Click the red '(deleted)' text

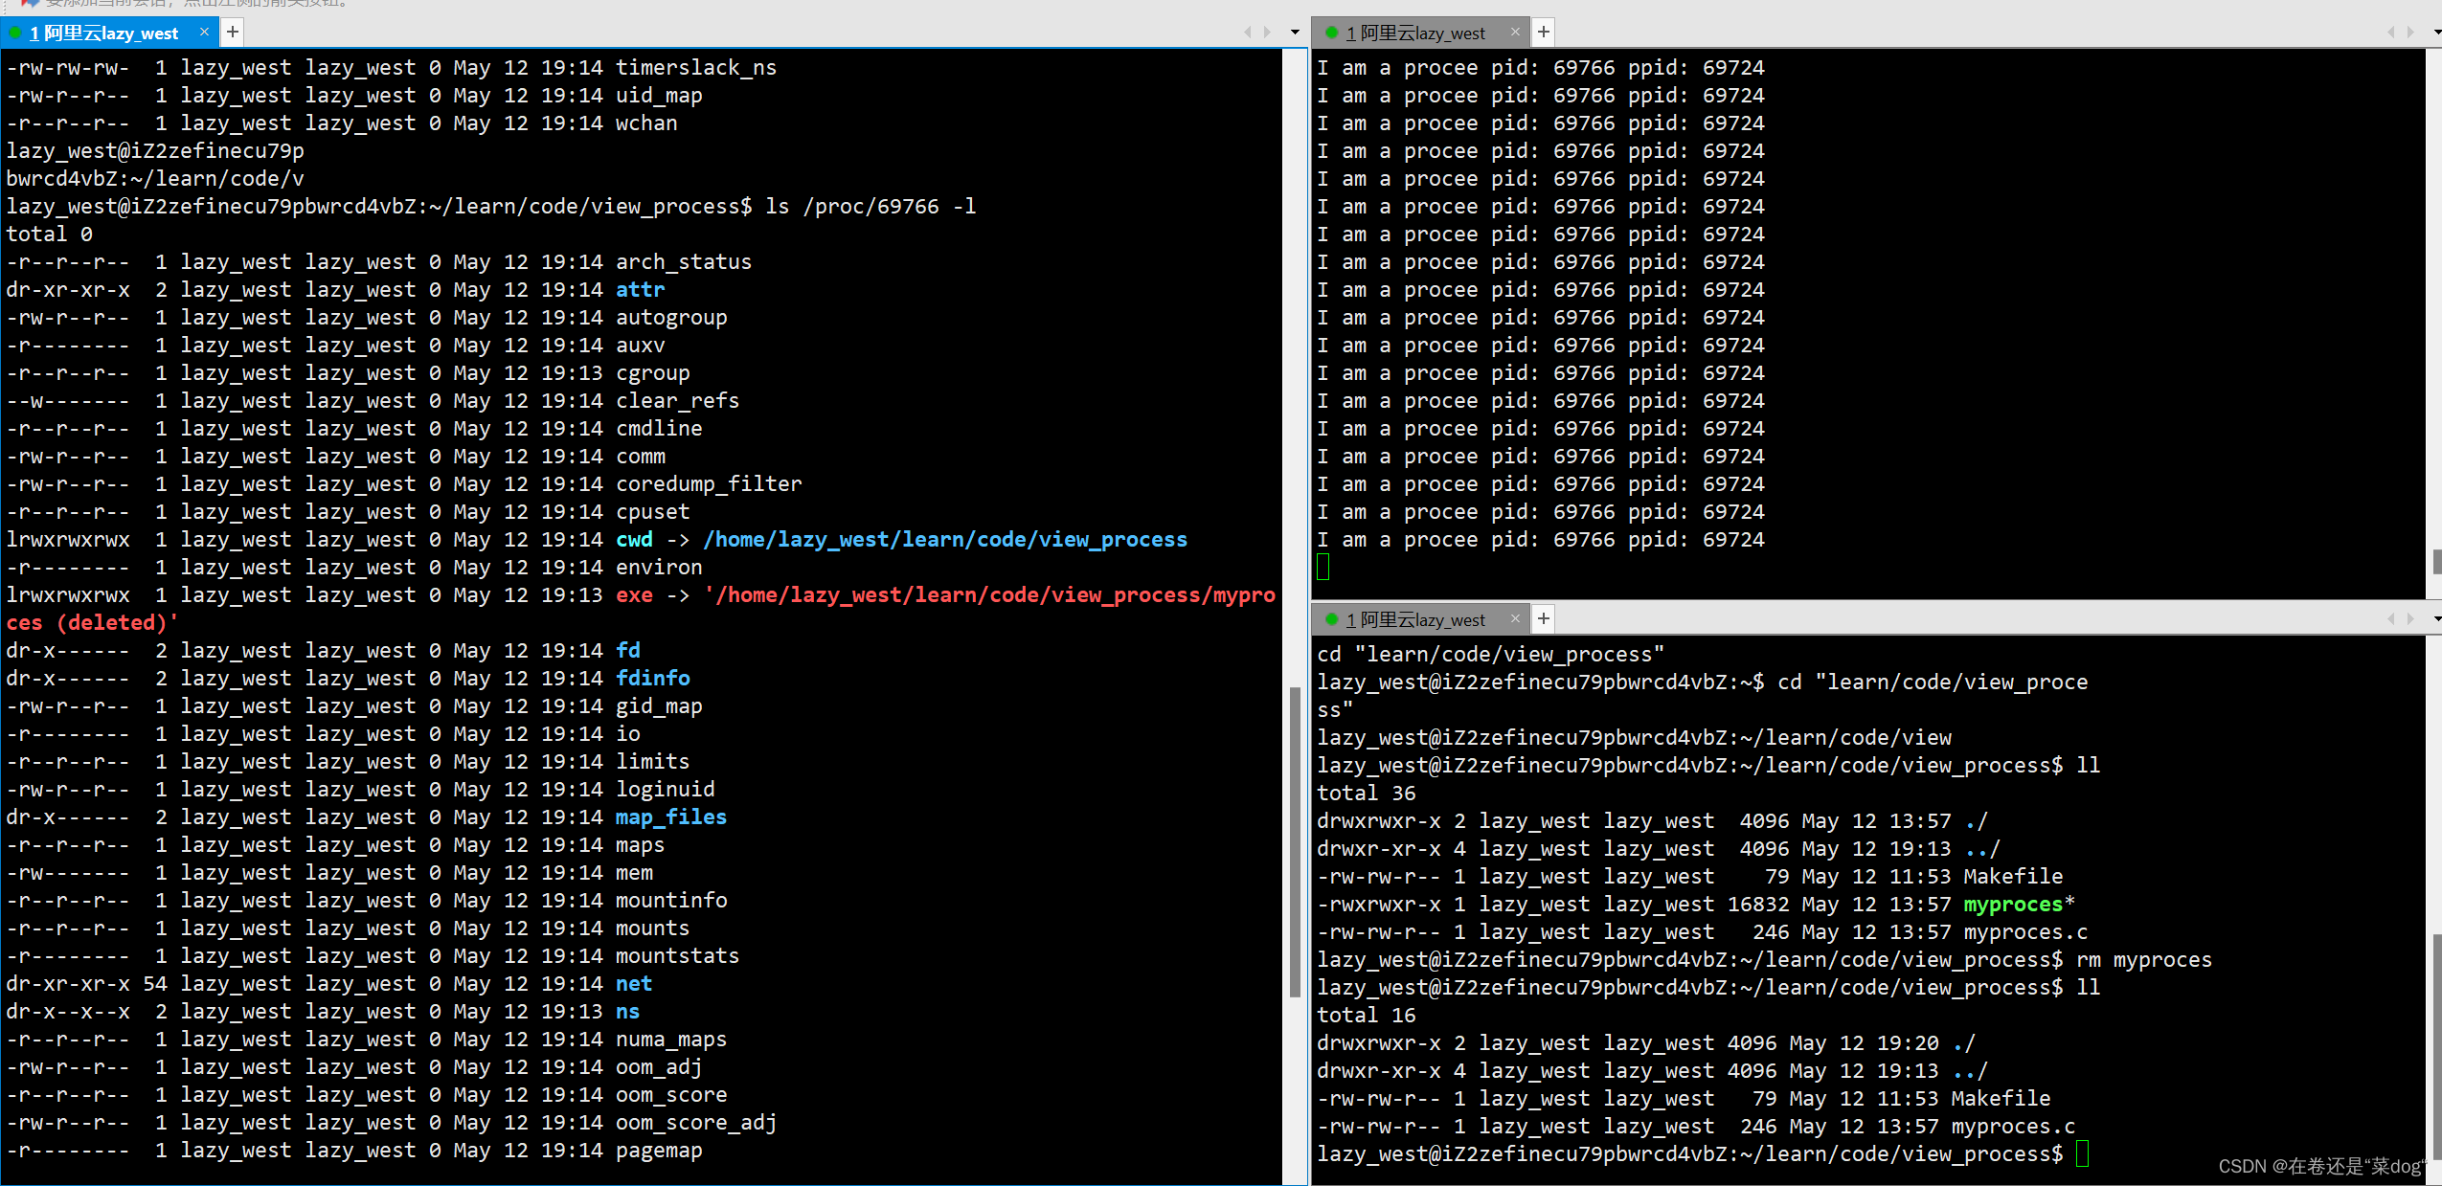(x=112, y=622)
